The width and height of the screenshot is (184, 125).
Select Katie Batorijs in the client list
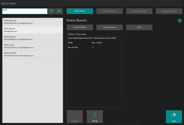click(x=33, y=22)
